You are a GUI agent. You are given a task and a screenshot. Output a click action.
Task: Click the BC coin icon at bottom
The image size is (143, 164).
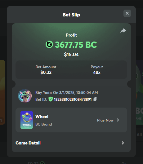42,163
